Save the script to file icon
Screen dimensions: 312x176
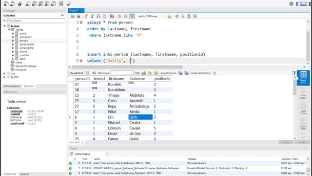78,16
